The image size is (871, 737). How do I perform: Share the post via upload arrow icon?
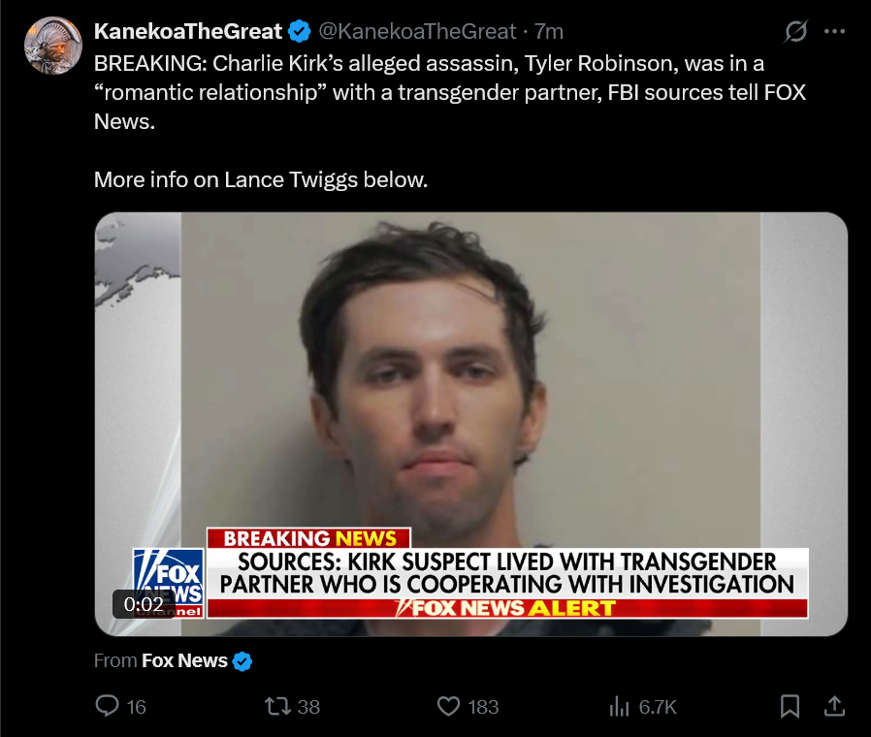coord(834,707)
